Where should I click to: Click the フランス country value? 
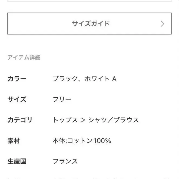click(65, 162)
